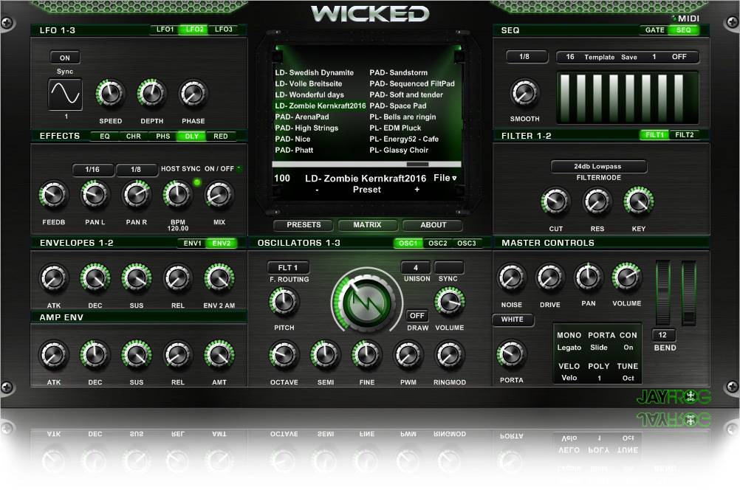
Task: Toggle the oscillator DRAW OFF button
Action: [x=418, y=316]
